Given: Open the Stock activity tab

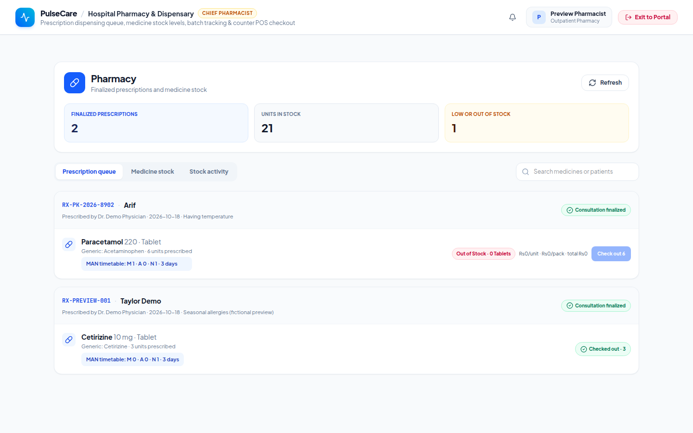Looking at the screenshot, I should (209, 172).
